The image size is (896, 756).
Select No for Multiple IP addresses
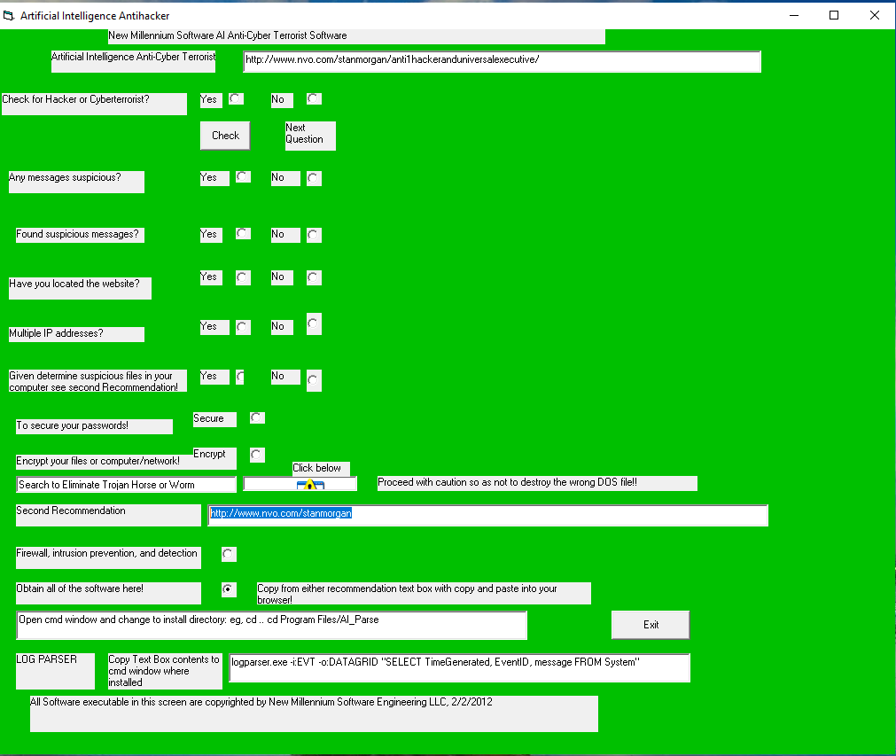pyautogui.click(x=314, y=324)
